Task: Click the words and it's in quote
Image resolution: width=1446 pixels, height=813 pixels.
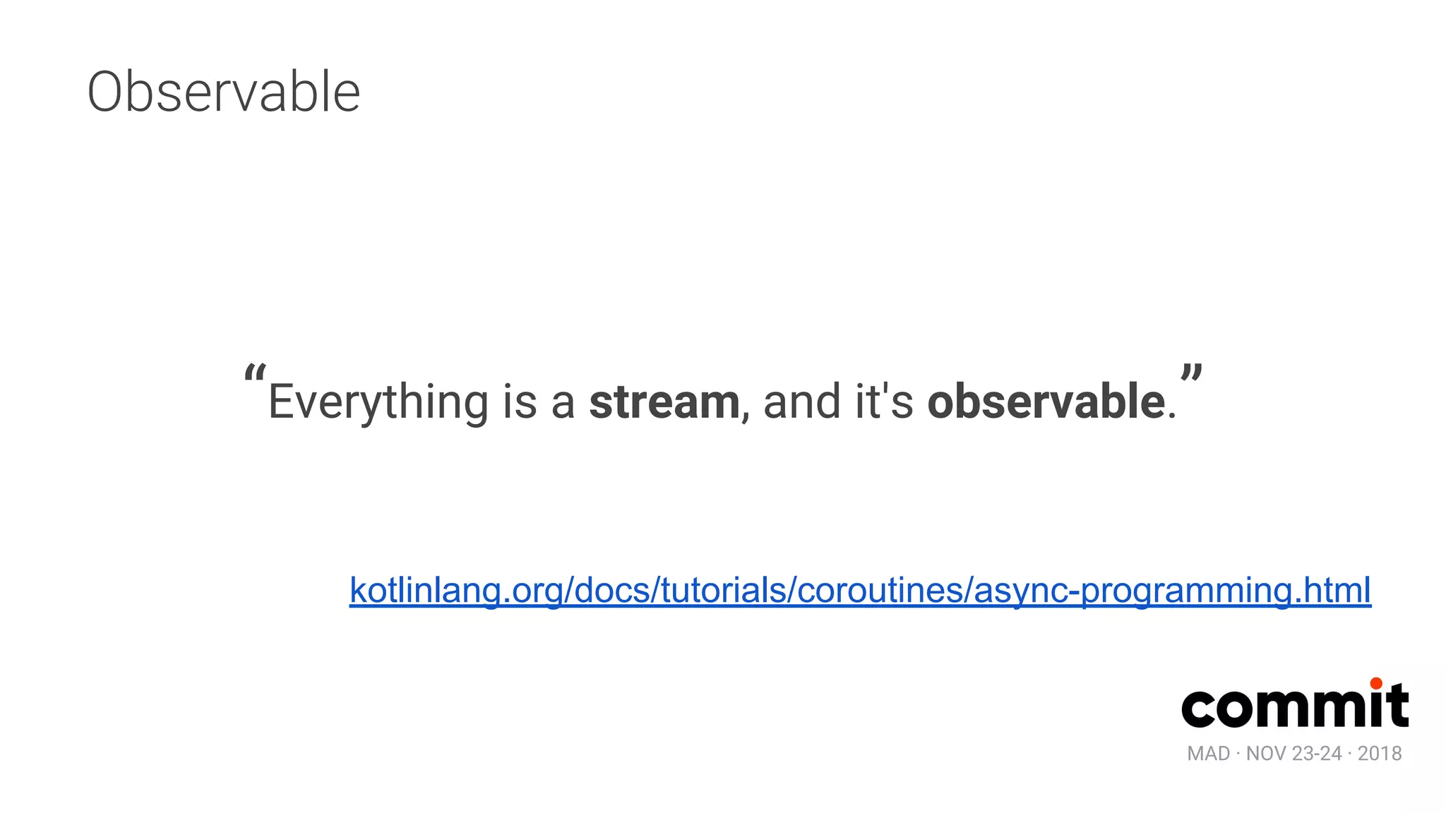Action: tap(838, 402)
